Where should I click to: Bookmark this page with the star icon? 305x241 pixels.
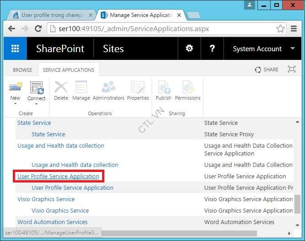[280, 29]
